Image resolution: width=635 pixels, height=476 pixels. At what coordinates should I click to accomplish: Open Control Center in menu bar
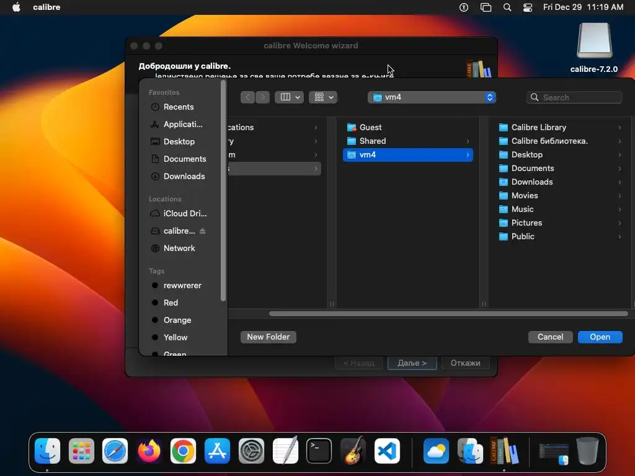click(x=527, y=7)
